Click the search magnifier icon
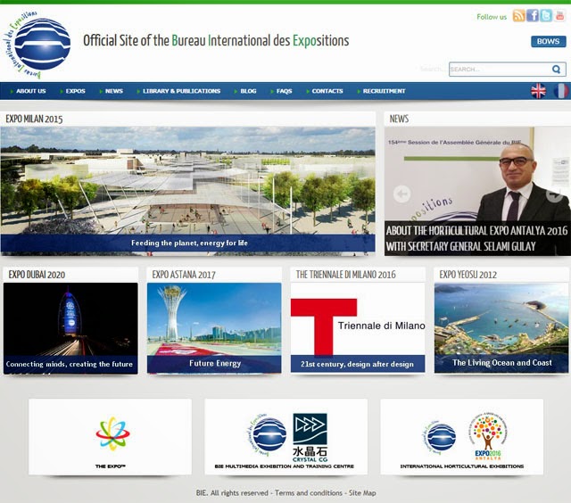Image resolution: width=571 pixels, height=503 pixels. [556, 70]
